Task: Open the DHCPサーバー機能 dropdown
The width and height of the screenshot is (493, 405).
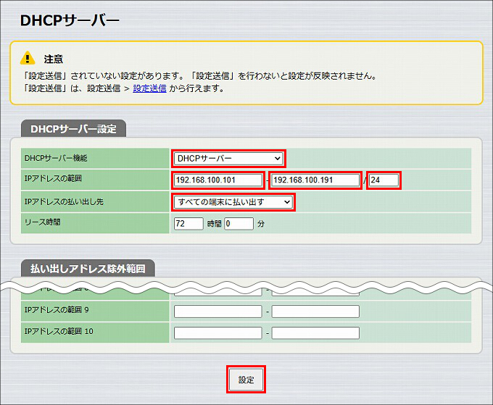Action: coord(228,159)
